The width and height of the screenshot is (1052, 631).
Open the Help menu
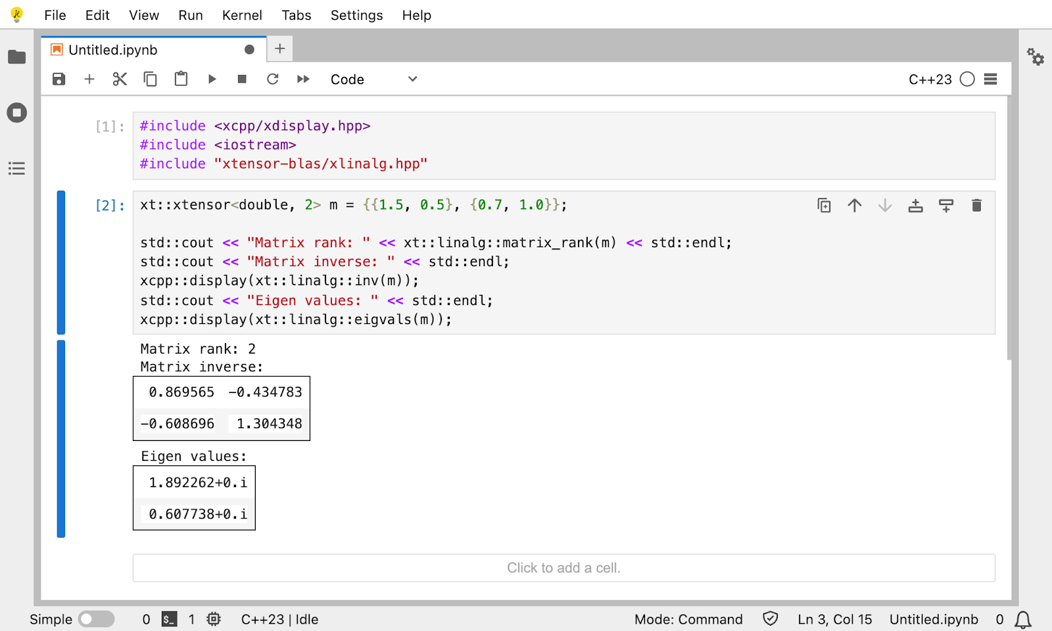point(417,15)
